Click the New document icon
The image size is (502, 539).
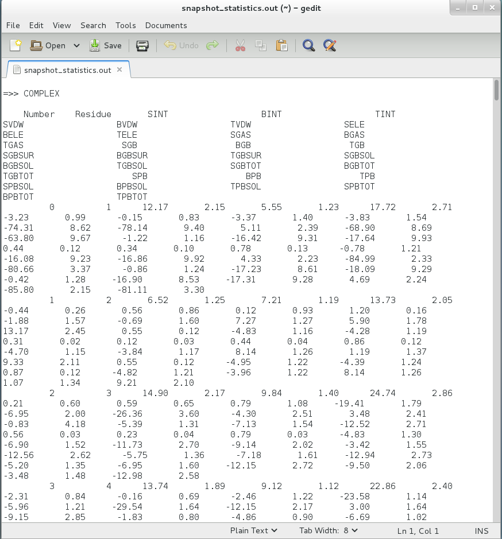click(x=16, y=45)
